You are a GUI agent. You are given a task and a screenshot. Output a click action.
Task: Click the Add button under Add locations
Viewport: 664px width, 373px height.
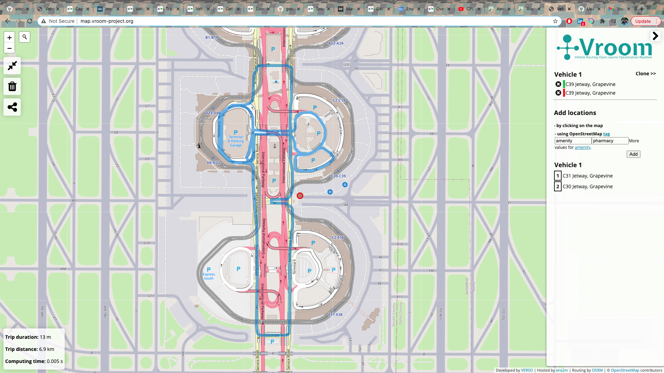633,154
